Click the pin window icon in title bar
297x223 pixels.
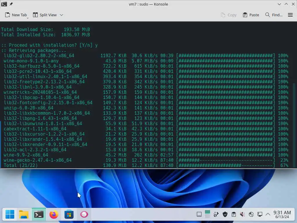point(11,4)
